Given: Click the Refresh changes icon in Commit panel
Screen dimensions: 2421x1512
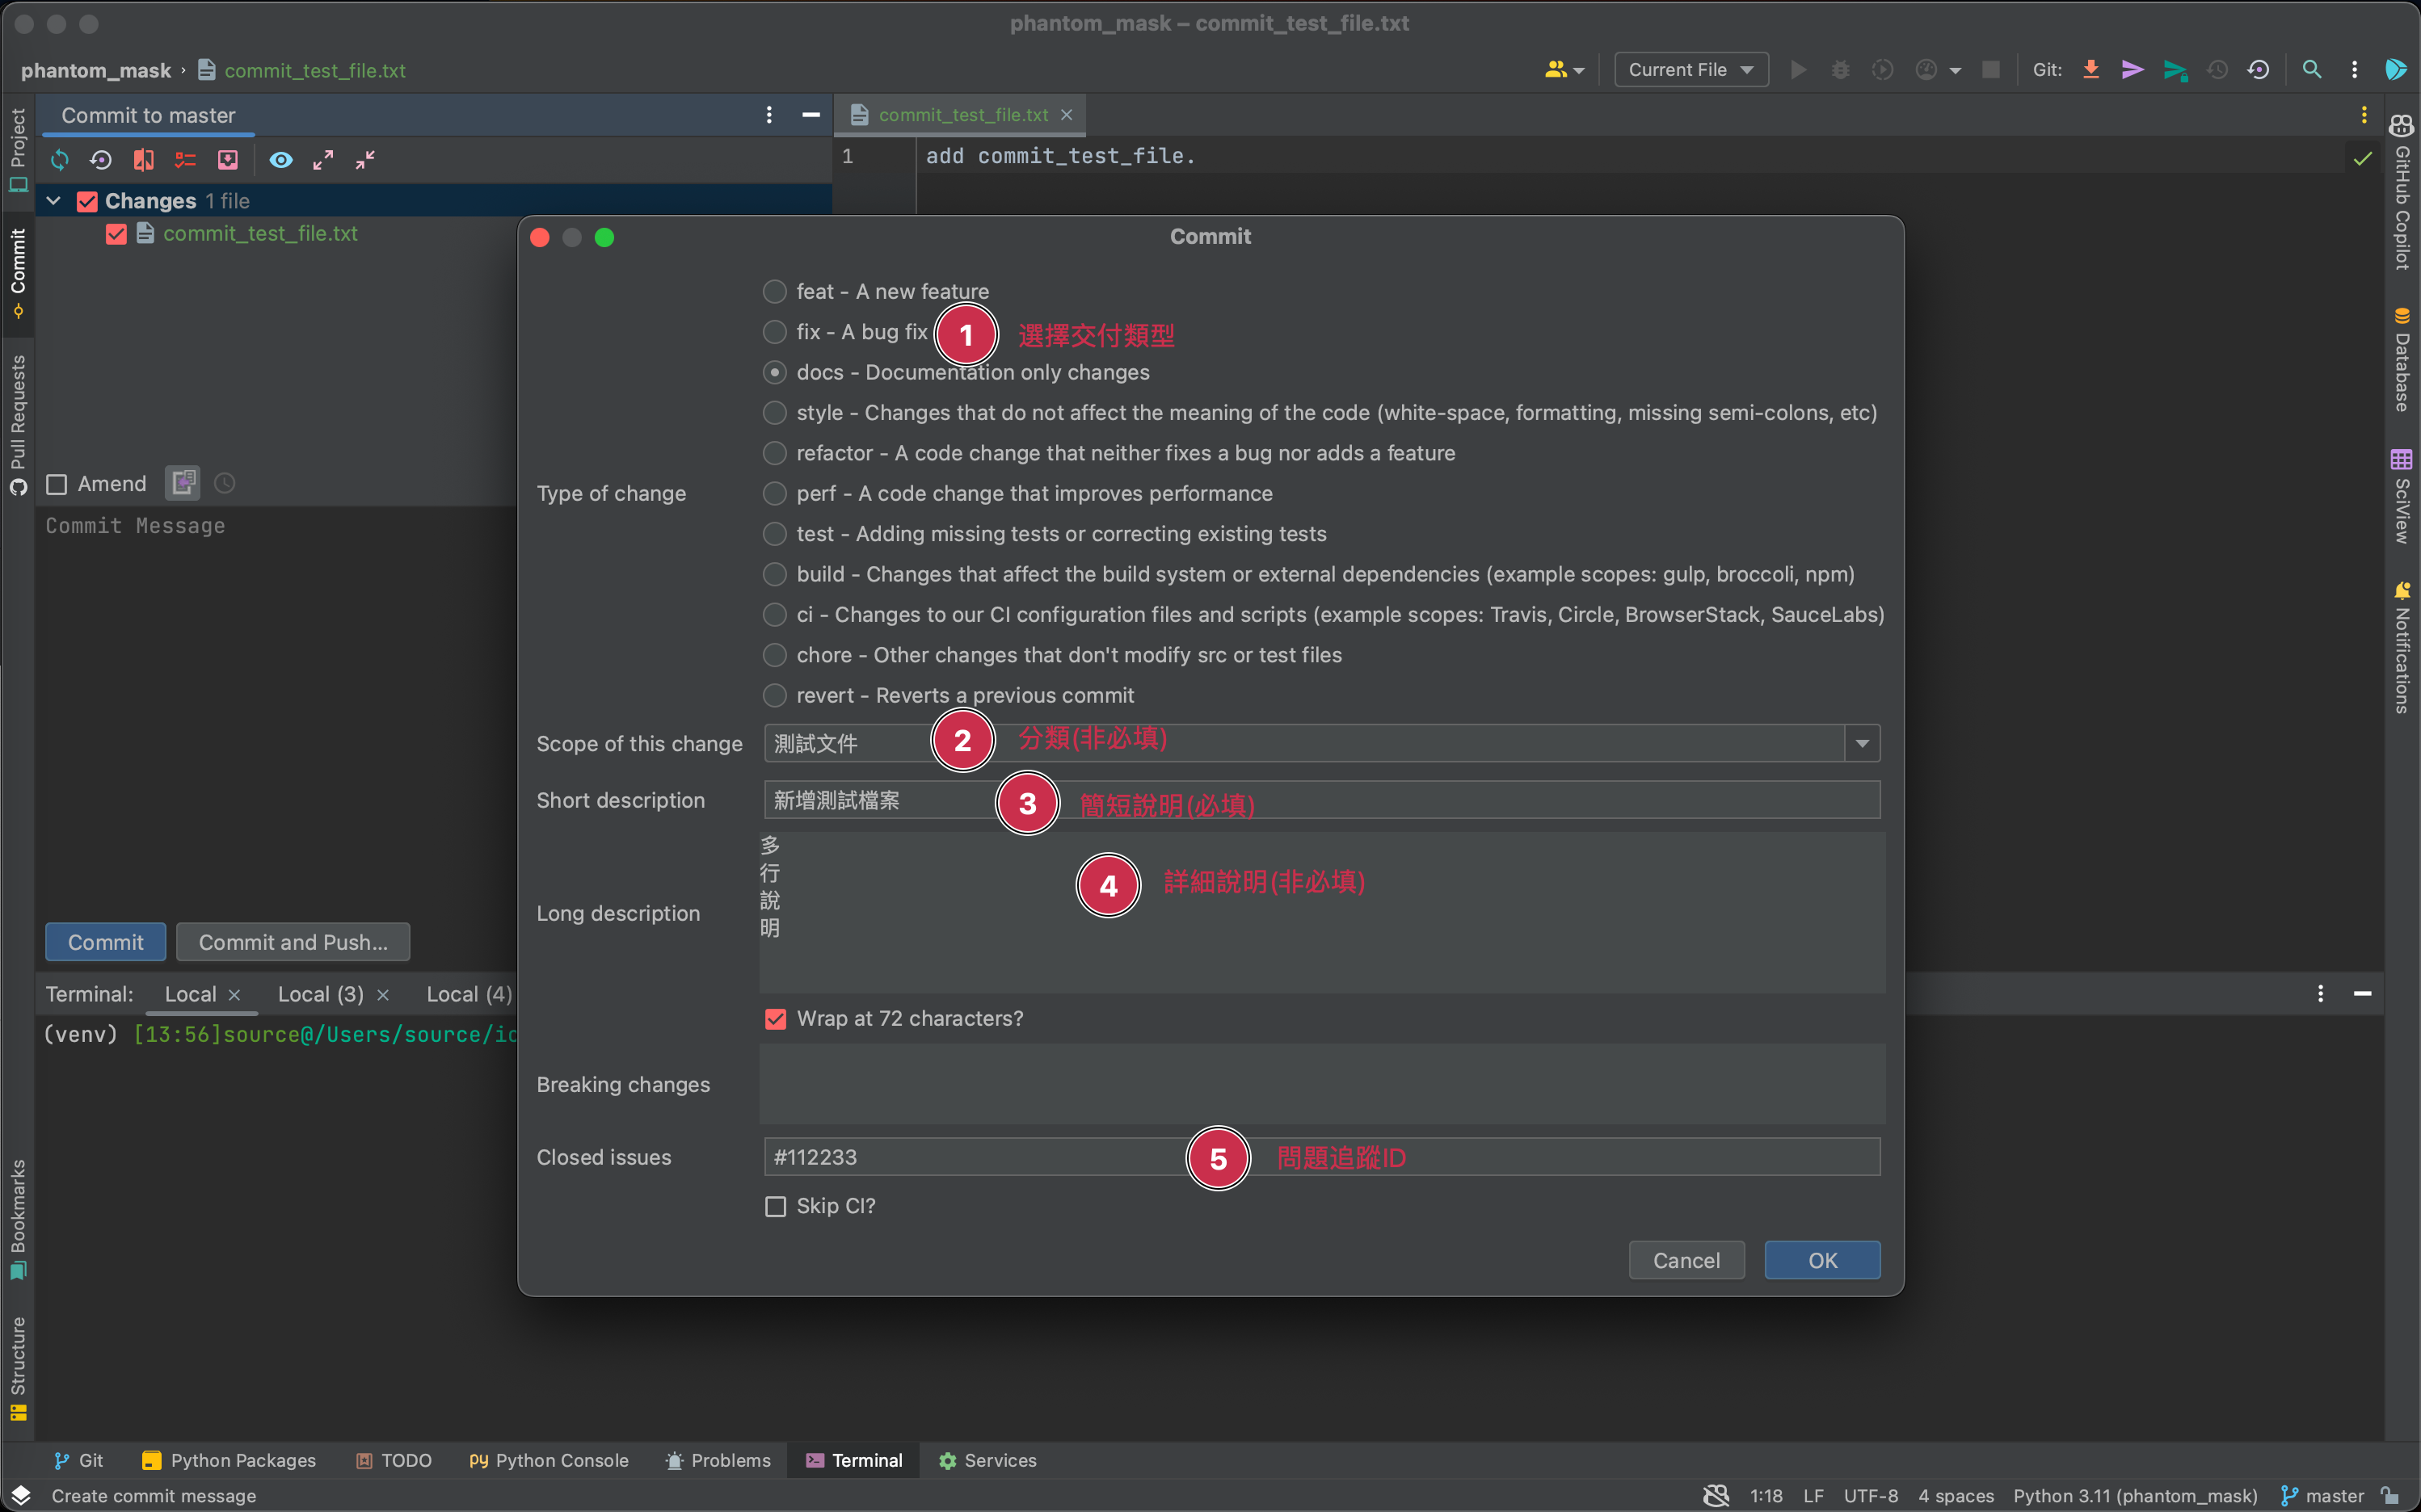Looking at the screenshot, I should point(60,160).
